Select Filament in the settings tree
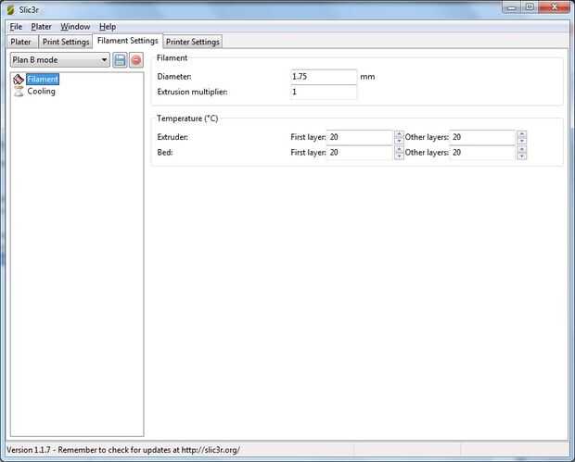This screenshot has width=575, height=462. (43, 79)
